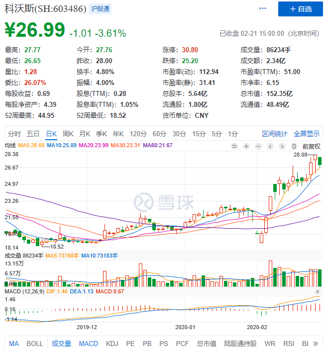326x348 pixels.
Task: Switch to 30分 interval
Action: point(179,134)
